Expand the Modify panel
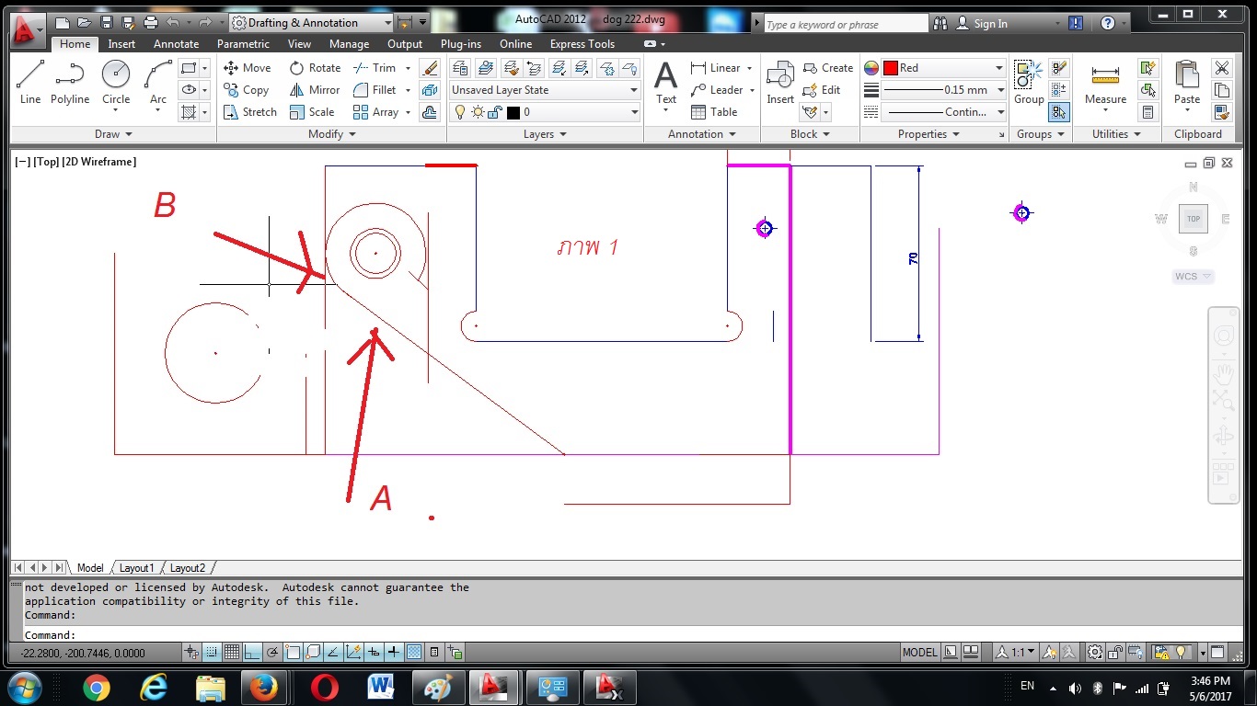 (331, 134)
